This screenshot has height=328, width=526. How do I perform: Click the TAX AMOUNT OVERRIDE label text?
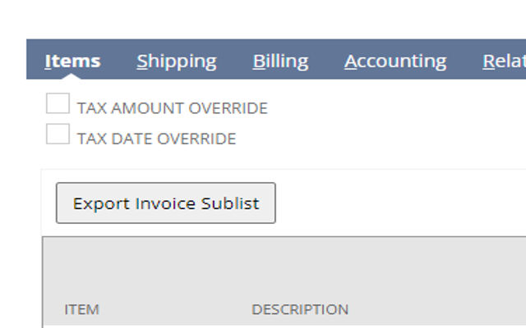click(x=173, y=108)
